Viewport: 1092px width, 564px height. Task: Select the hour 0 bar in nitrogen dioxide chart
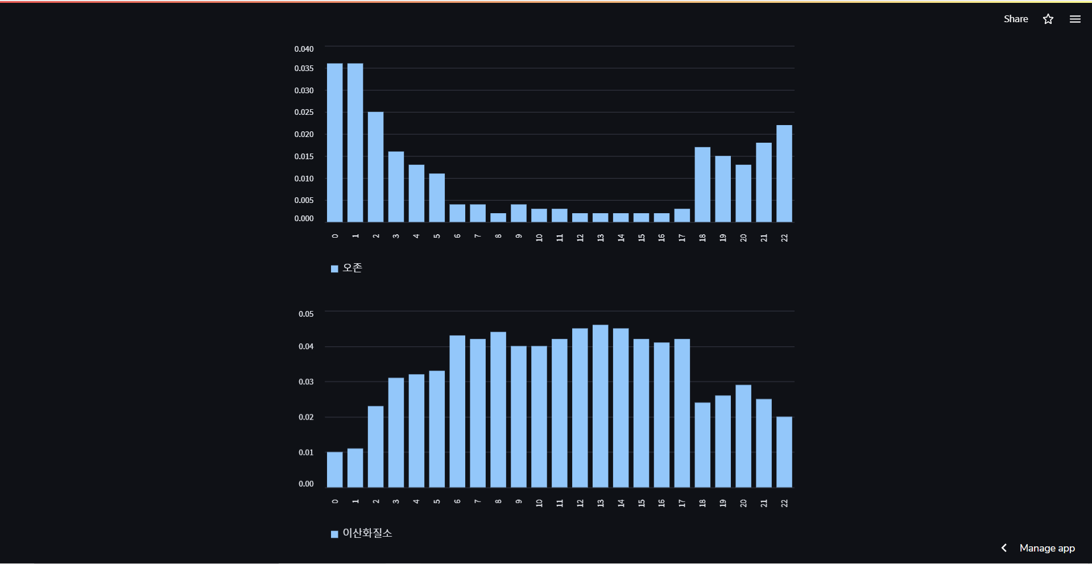coord(335,470)
